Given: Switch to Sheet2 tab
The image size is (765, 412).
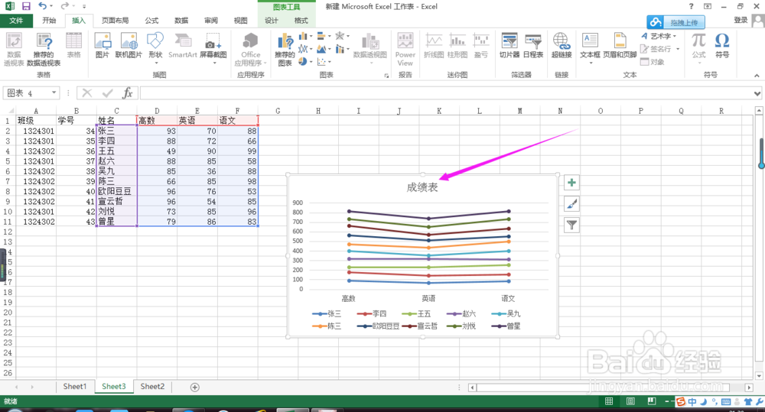Looking at the screenshot, I should [152, 387].
